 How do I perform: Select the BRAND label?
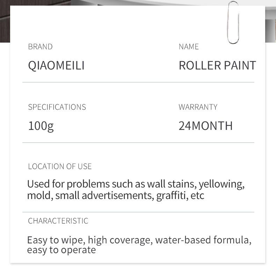click(x=40, y=47)
